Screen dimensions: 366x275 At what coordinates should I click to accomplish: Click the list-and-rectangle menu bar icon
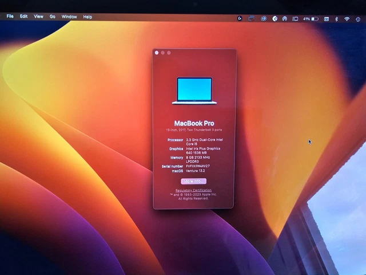295,19
